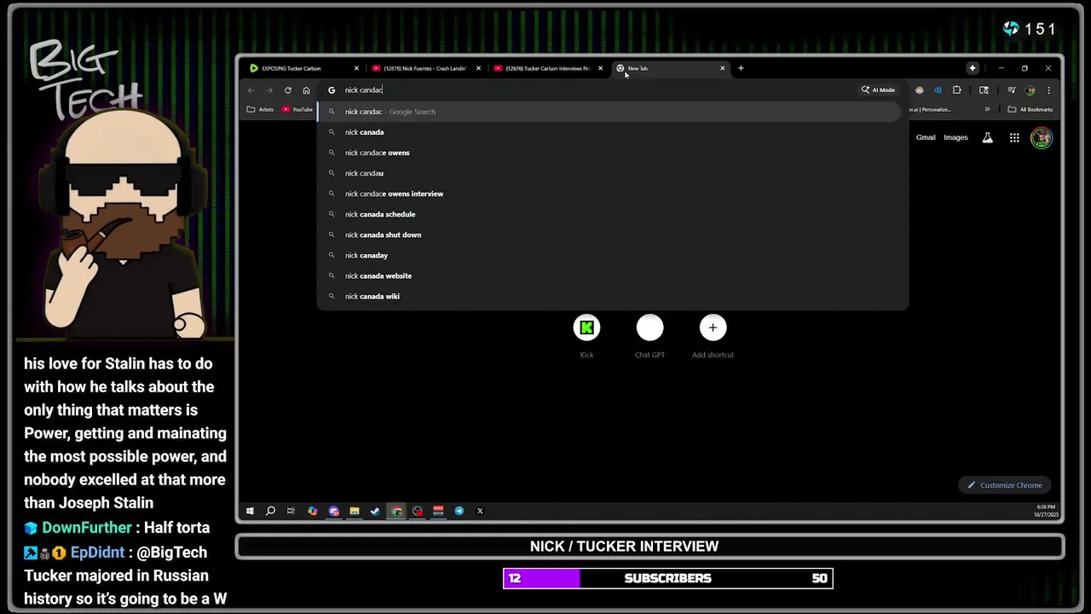Click DownFurther's username in chat
The height and width of the screenshot is (614, 1091).
click(x=87, y=527)
